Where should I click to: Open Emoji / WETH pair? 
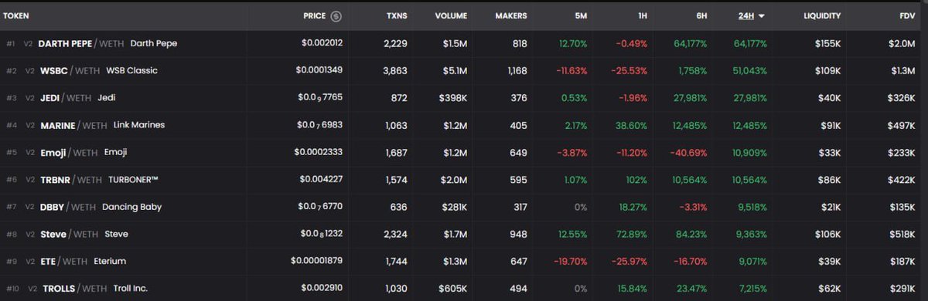(x=69, y=153)
